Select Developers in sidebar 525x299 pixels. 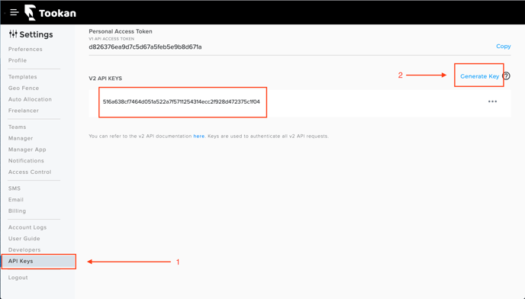tap(24, 249)
